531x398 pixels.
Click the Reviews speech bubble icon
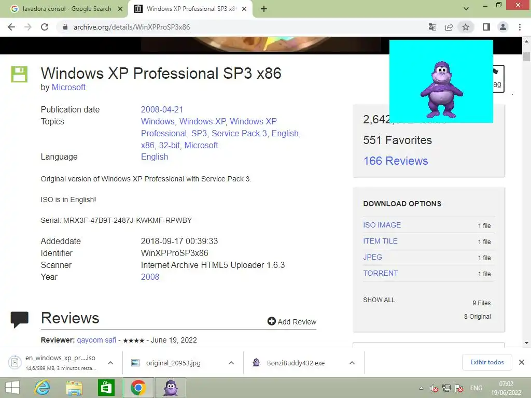click(x=19, y=319)
